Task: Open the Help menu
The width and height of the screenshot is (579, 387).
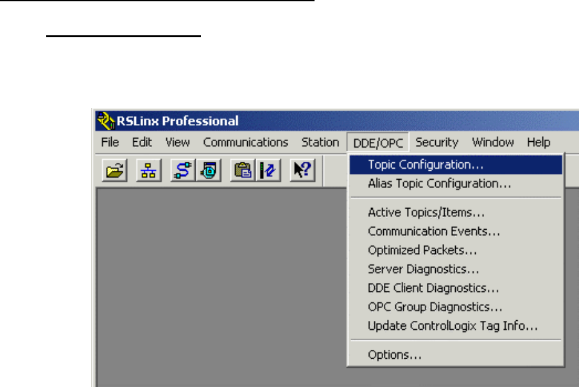Action: [539, 142]
